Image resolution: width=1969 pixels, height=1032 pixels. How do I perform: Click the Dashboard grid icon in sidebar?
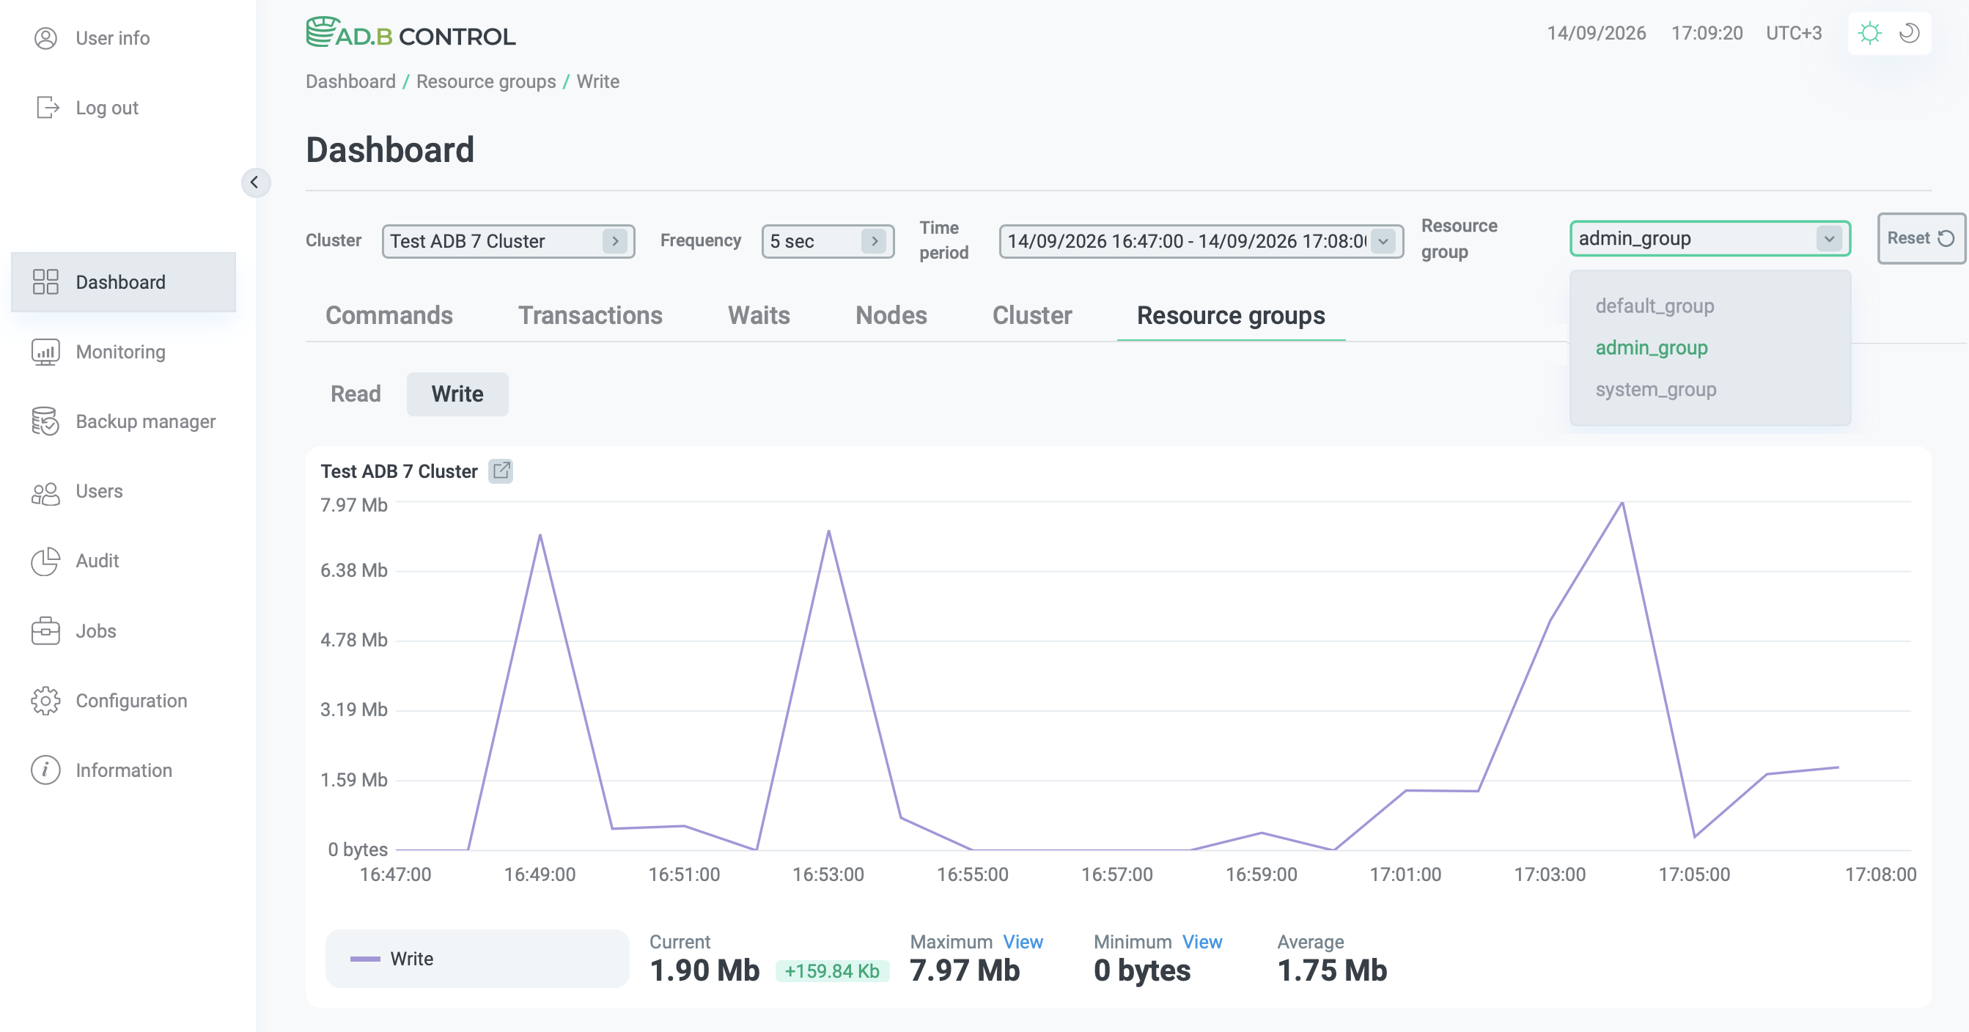(46, 282)
